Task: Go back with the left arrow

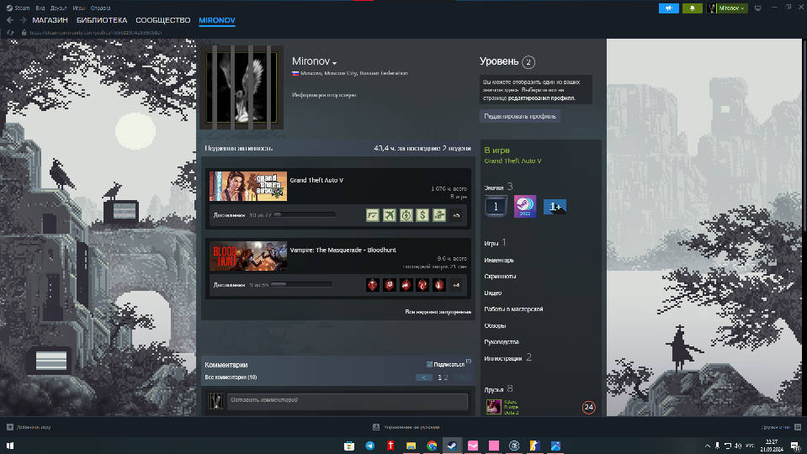Action: (x=10, y=20)
